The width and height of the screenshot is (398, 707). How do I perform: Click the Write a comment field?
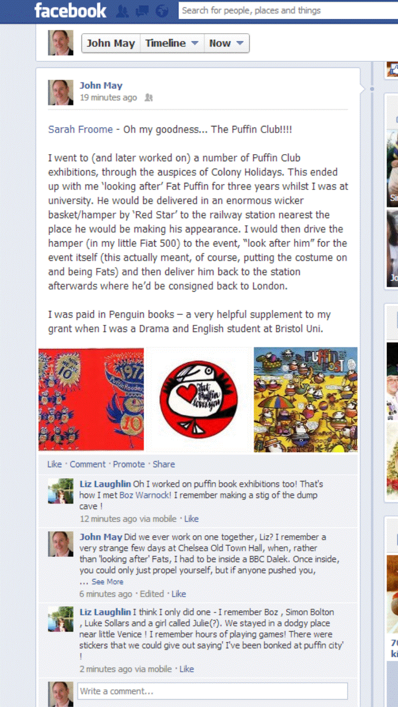212,691
